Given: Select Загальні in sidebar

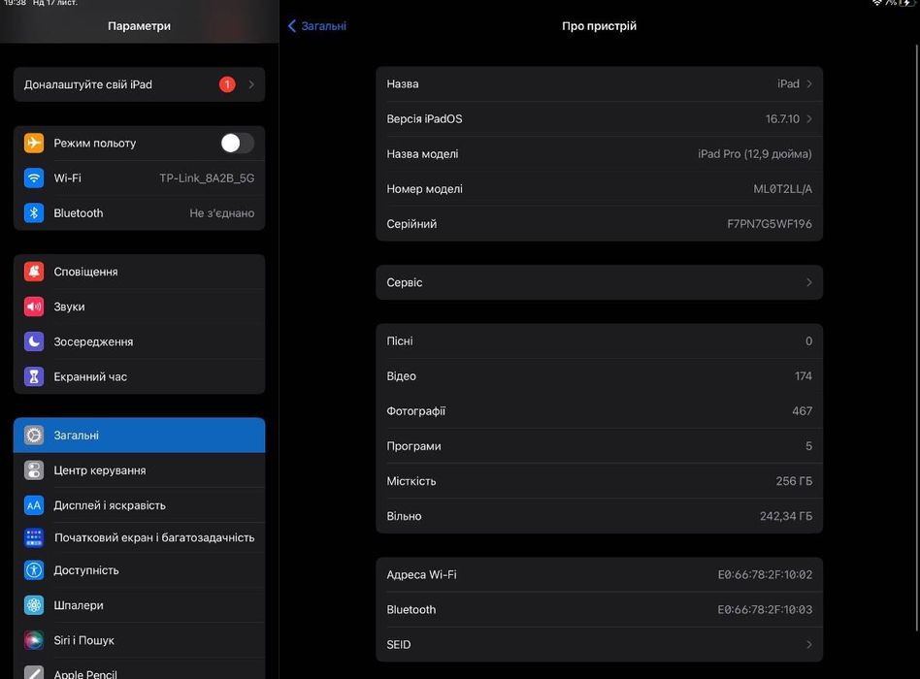Looking at the screenshot, I should tap(139, 436).
